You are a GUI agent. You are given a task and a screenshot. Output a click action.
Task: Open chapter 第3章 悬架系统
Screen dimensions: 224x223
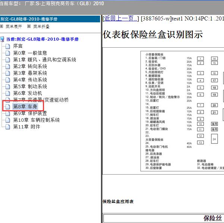[x=30, y=73]
